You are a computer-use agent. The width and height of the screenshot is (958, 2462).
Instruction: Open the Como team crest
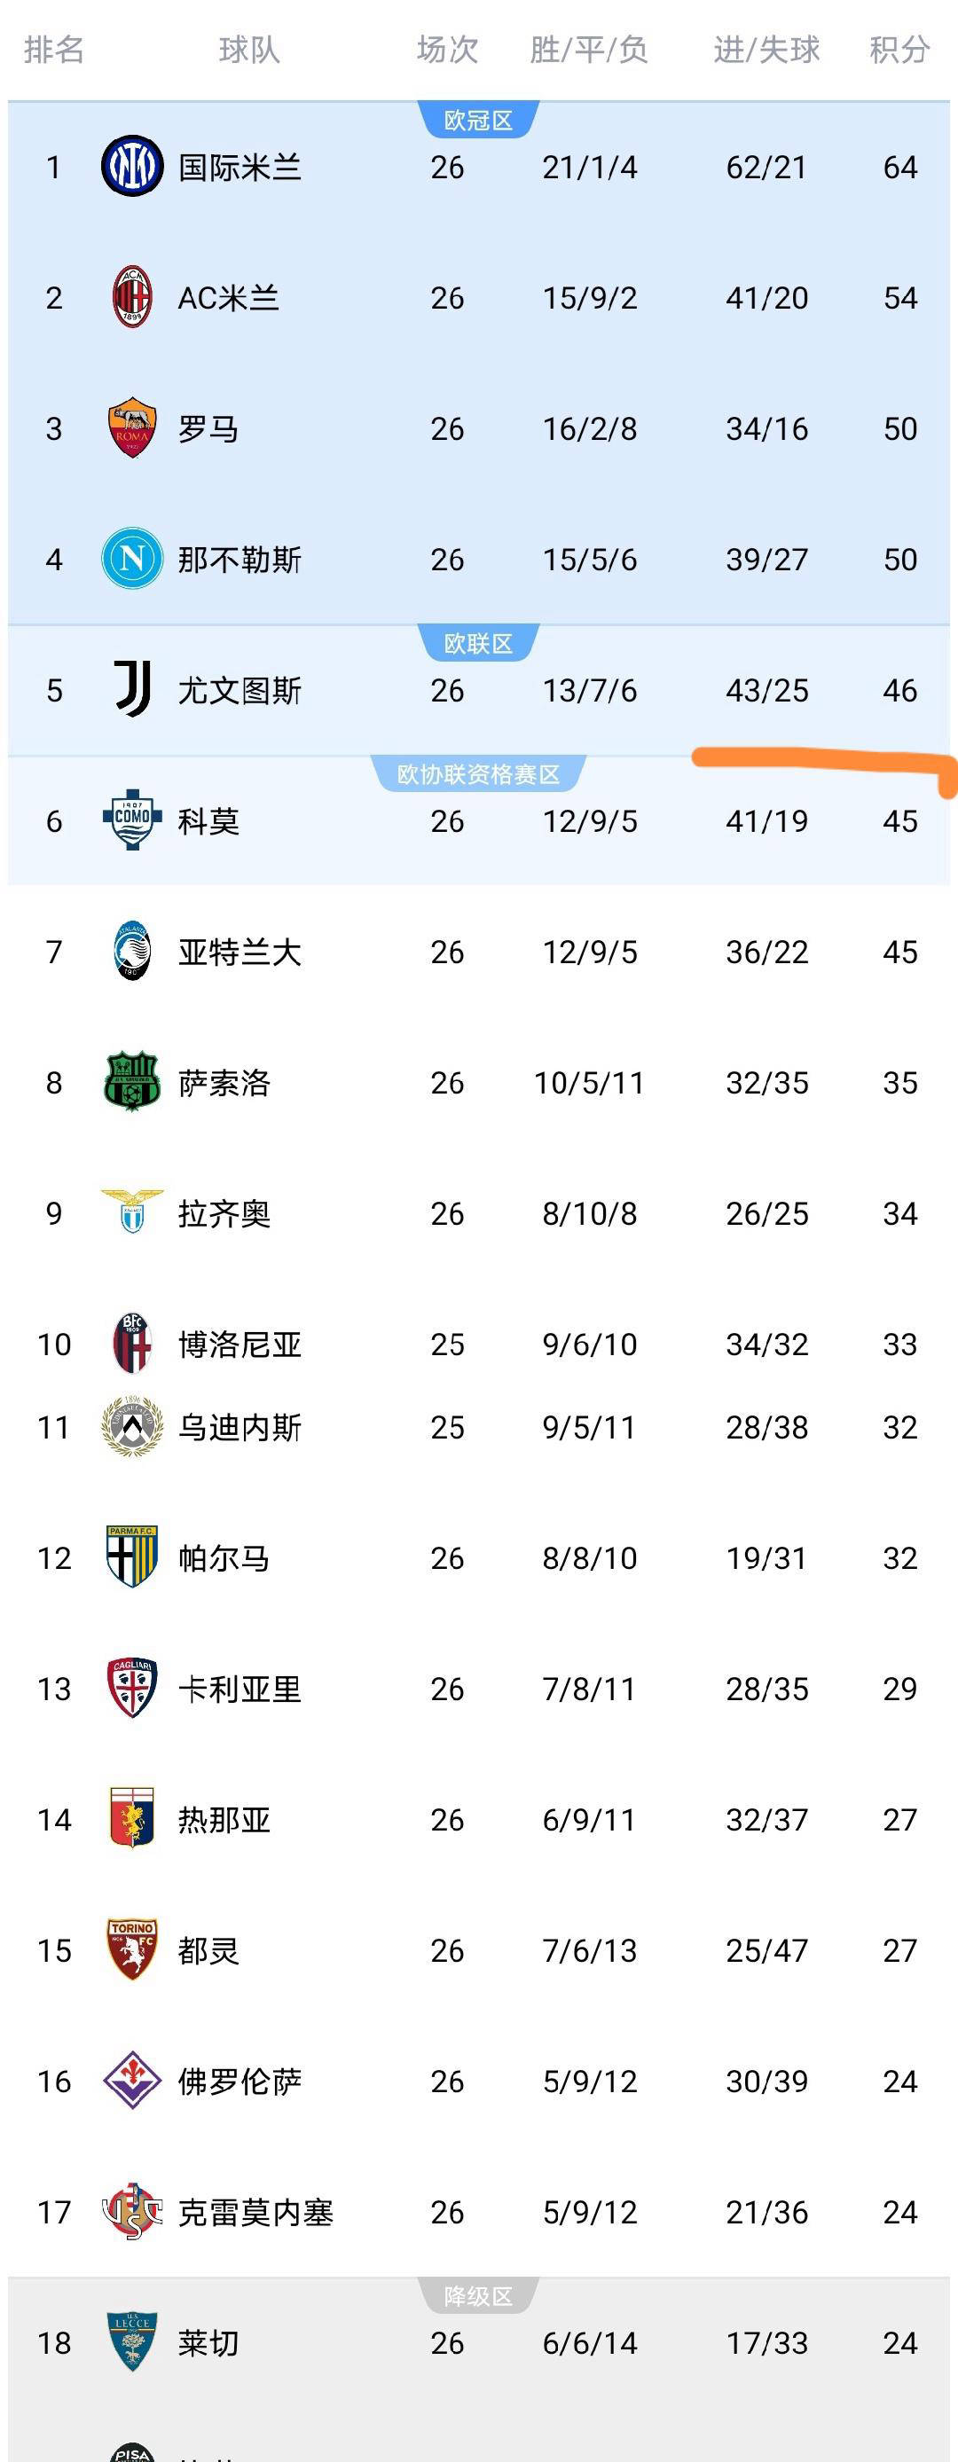[132, 820]
